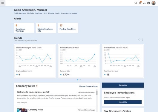Click the 8.70% turnover rate value

pyautogui.click(x=66, y=75)
